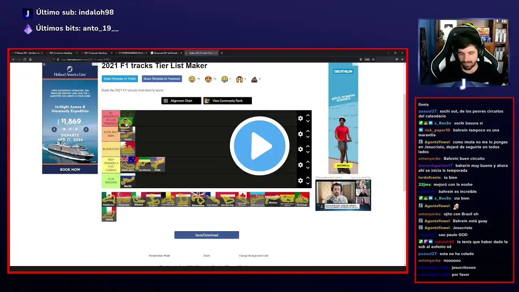React with the smiley face emoji
Screen dimensions: 519x292
(192, 79)
